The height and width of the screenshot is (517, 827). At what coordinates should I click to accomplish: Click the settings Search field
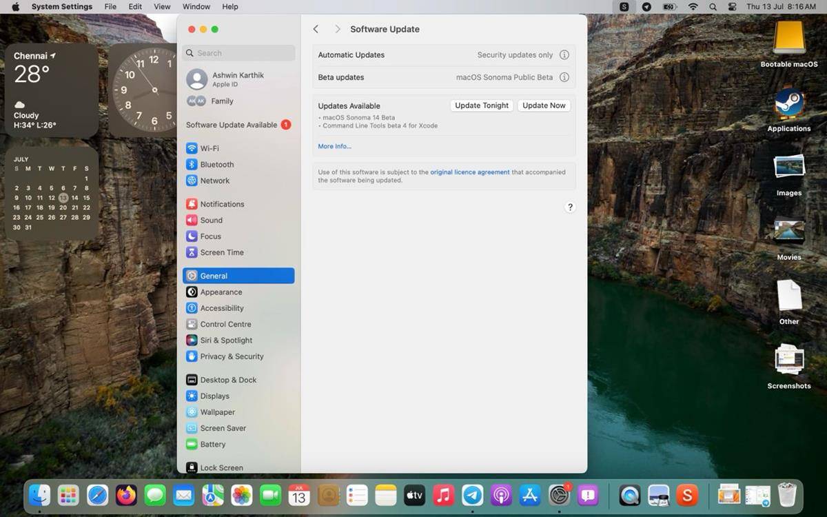pos(238,52)
